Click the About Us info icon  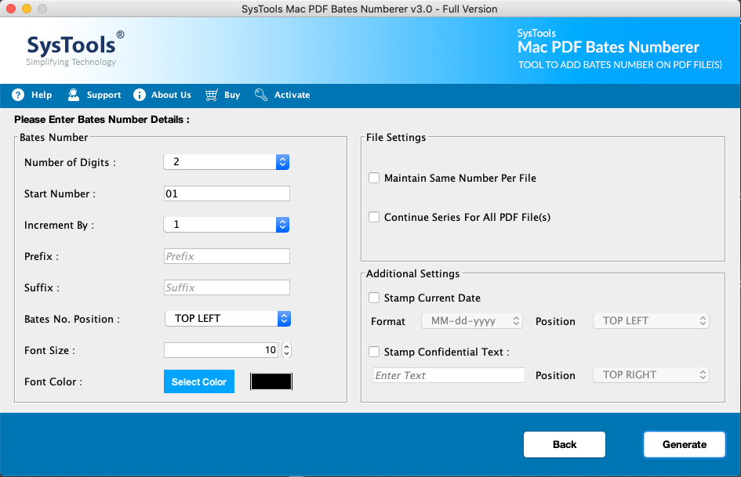tap(140, 95)
